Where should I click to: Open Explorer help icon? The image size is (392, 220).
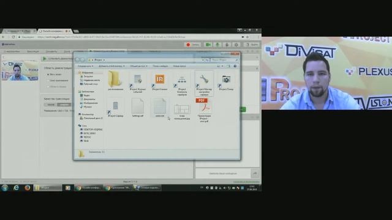pos(235,66)
